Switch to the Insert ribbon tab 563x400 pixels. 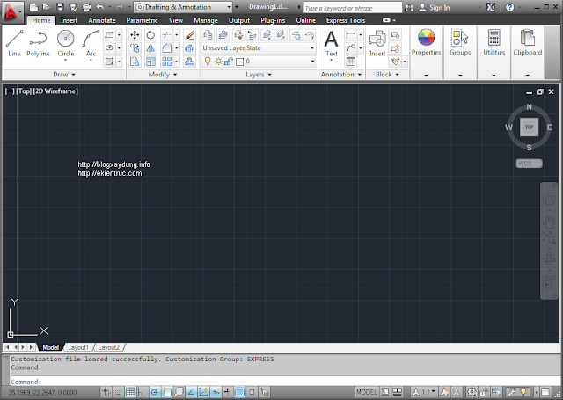[x=69, y=20]
